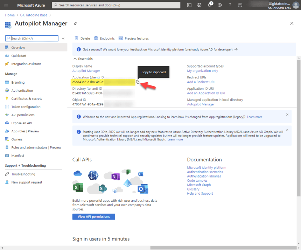
Task: Open the Azure portal hamburger menu
Action: [6, 5]
